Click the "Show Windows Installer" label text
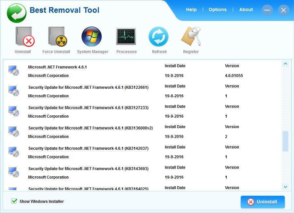The width and height of the screenshot is (294, 213). pyautogui.click(x=42, y=201)
